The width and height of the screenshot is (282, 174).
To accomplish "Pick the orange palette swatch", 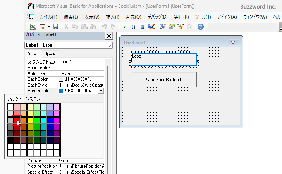I will point(24,120).
